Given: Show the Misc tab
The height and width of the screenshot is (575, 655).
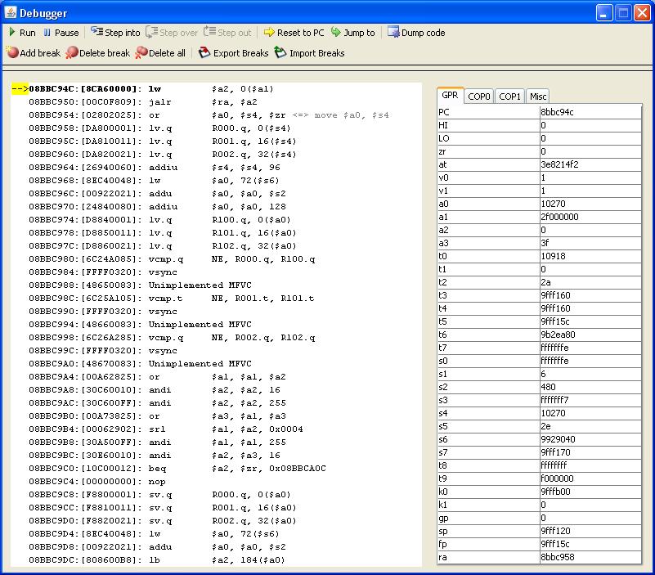Looking at the screenshot, I should point(537,97).
